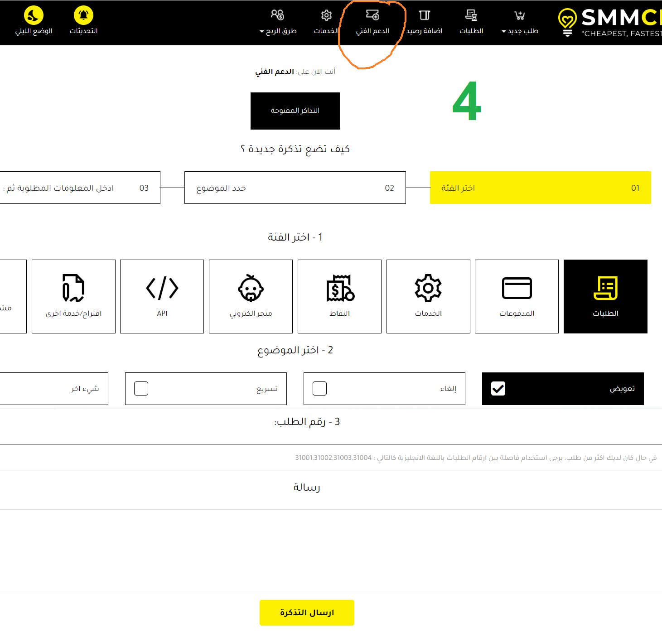Check the إلغاء (cancel) topic checkbox

[x=319, y=389]
